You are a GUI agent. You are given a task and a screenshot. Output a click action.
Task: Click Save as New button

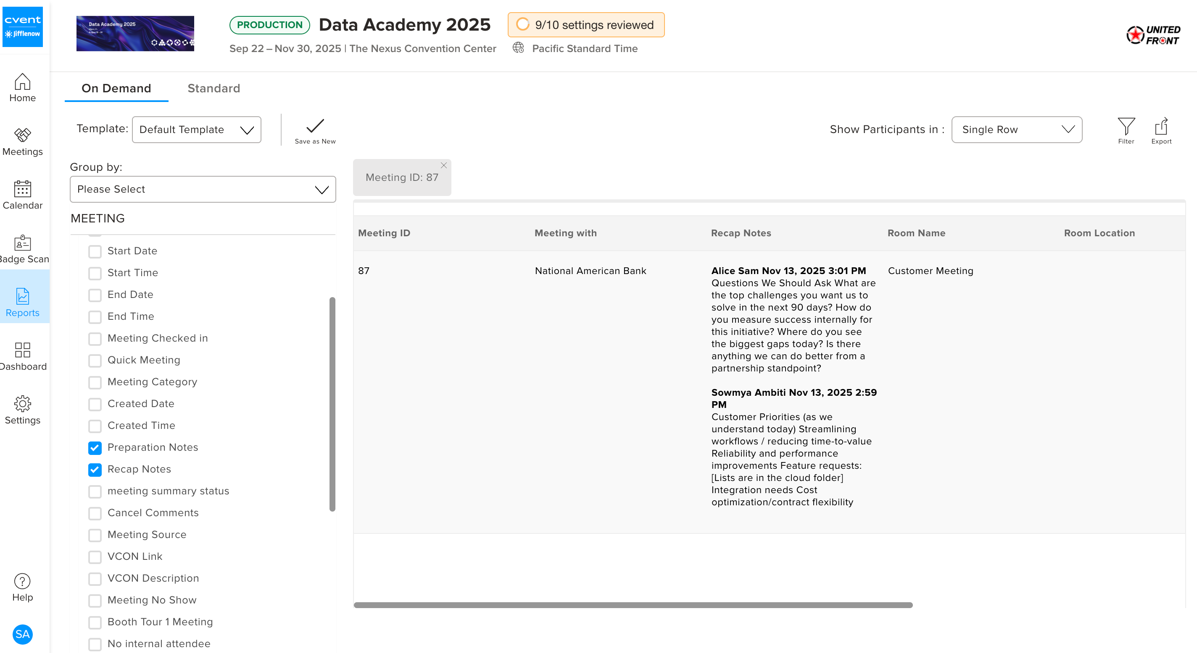click(314, 131)
